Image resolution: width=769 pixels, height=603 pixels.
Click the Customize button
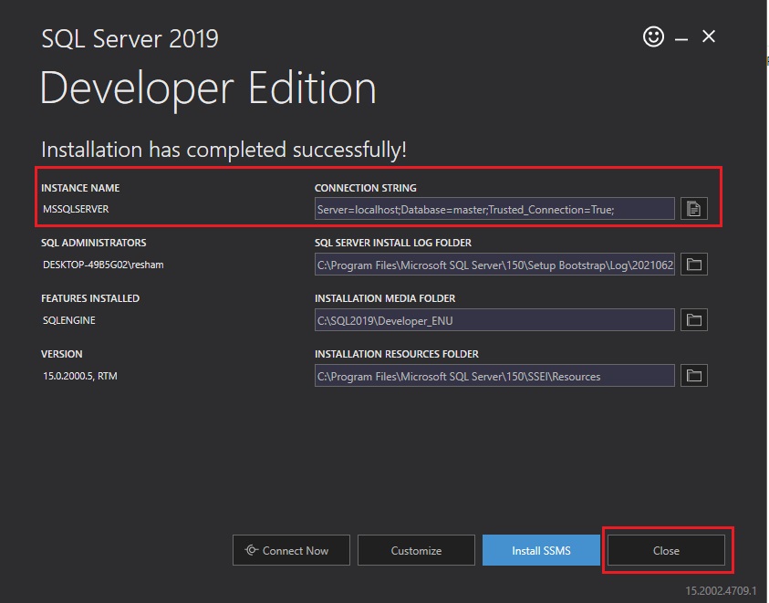tap(416, 550)
